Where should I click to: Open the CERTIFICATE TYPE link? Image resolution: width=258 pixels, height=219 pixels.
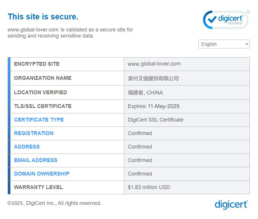point(39,119)
